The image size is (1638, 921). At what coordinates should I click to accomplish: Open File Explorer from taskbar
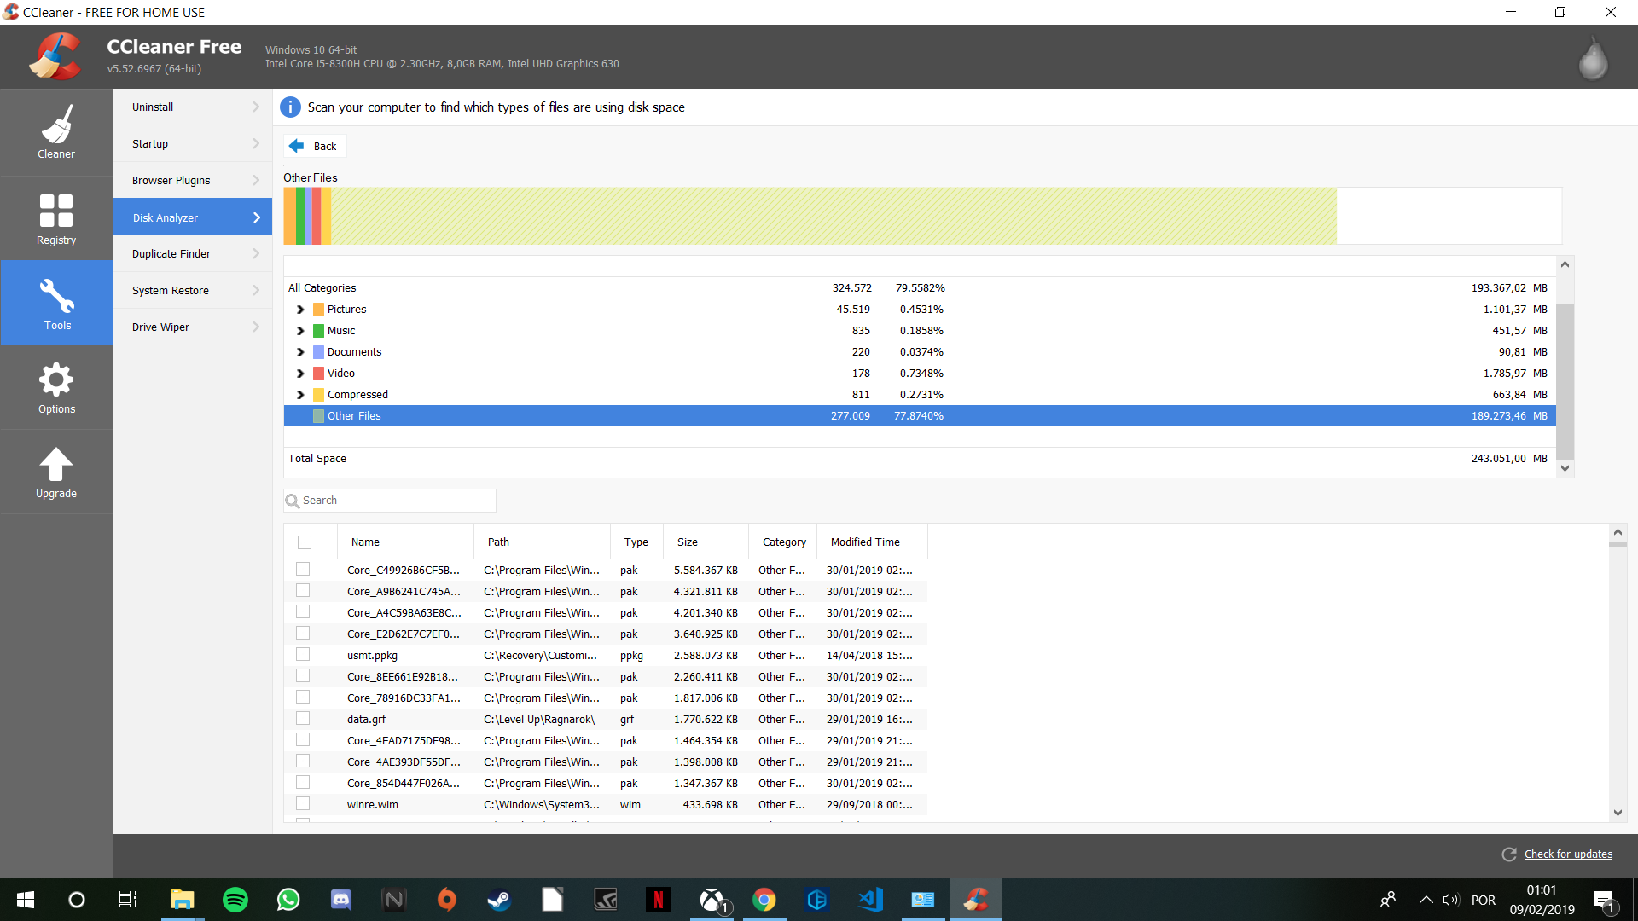click(x=182, y=900)
